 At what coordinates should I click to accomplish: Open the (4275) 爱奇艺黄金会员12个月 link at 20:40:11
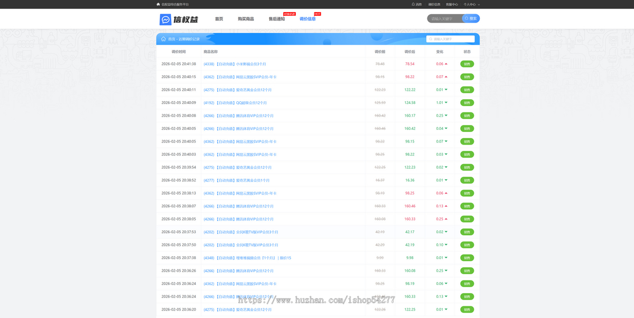237,90
